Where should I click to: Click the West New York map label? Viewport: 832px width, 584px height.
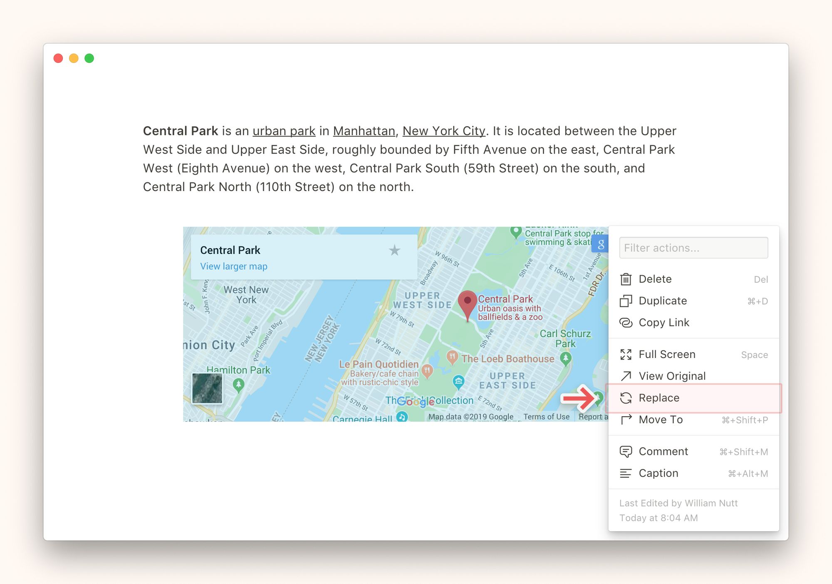coord(246,295)
